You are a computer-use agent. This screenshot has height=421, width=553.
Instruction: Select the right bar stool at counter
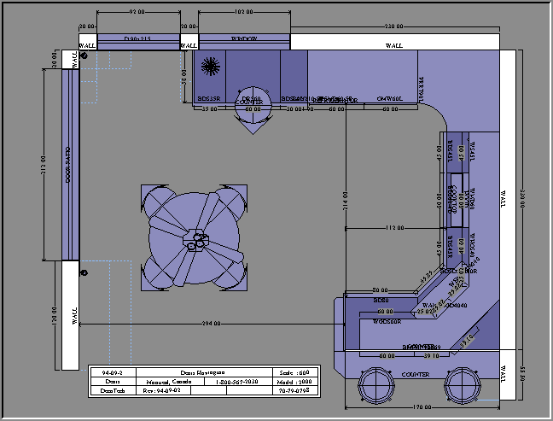[462, 385]
